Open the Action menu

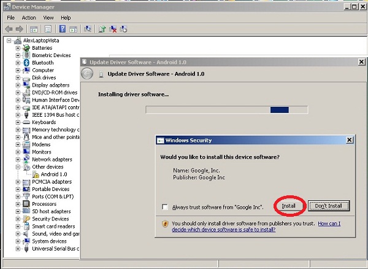[29, 18]
